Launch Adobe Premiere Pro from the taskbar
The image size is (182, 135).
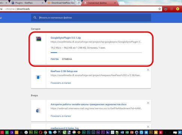(103, 132)
